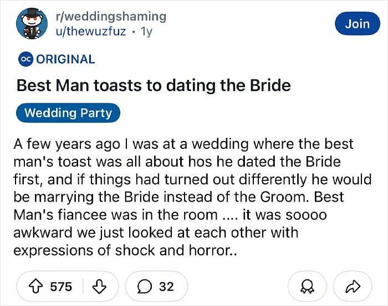388x306 pixels.
Task: Downvote the Best Man toast post
Action: click(99, 287)
